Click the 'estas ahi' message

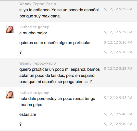coord(28,114)
